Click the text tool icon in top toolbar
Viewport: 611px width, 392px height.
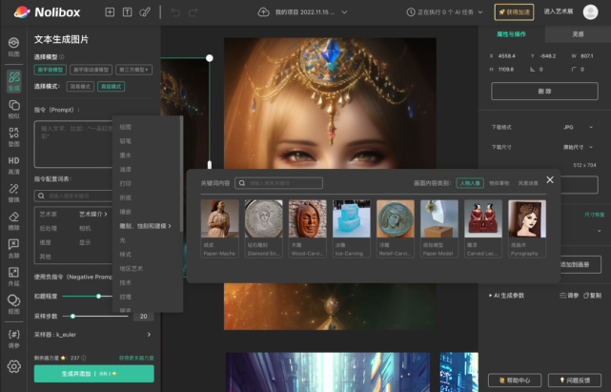pos(128,12)
